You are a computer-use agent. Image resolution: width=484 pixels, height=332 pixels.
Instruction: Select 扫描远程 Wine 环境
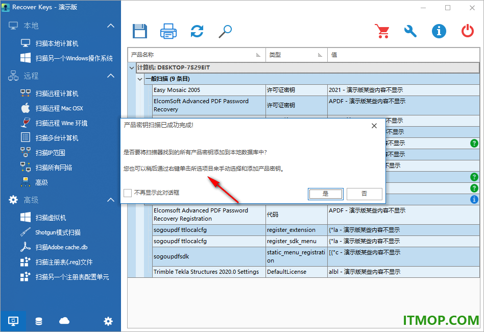60,123
